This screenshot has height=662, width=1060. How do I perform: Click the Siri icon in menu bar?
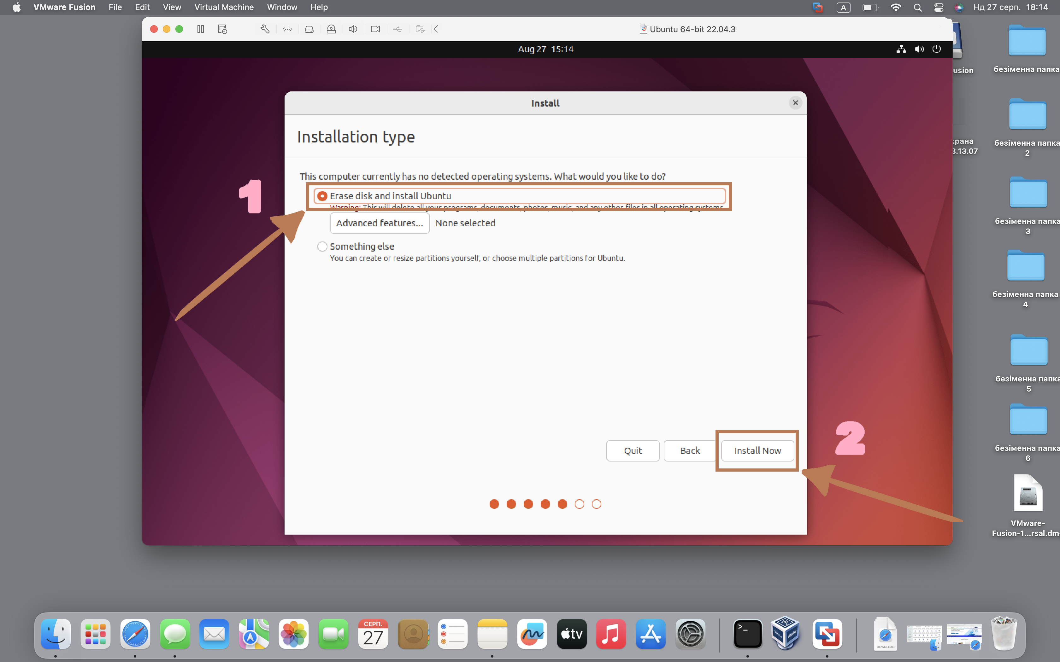pos(959,8)
